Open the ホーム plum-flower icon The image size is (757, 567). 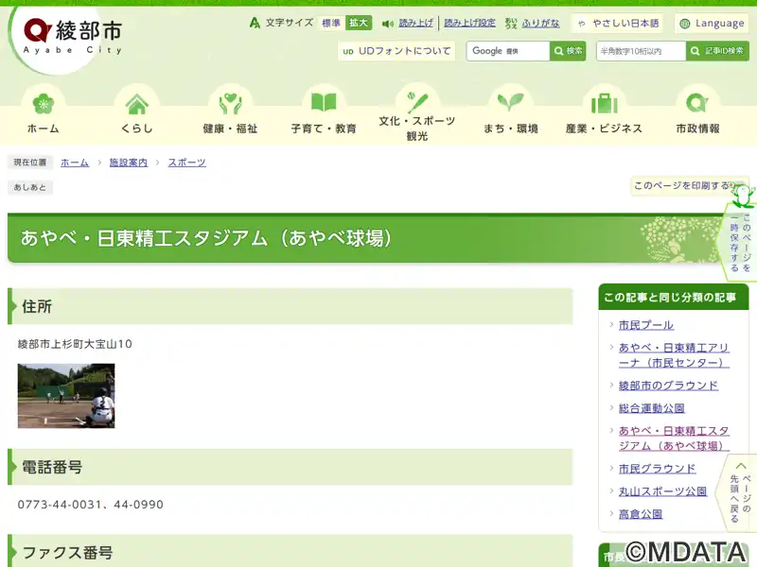pyautogui.click(x=43, y=103)
